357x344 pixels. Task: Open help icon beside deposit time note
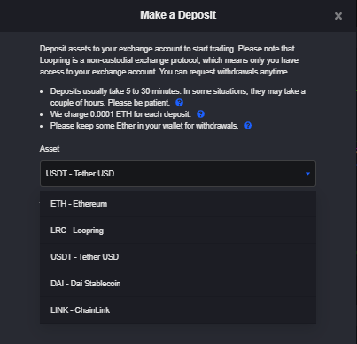(x=179, y=103)
